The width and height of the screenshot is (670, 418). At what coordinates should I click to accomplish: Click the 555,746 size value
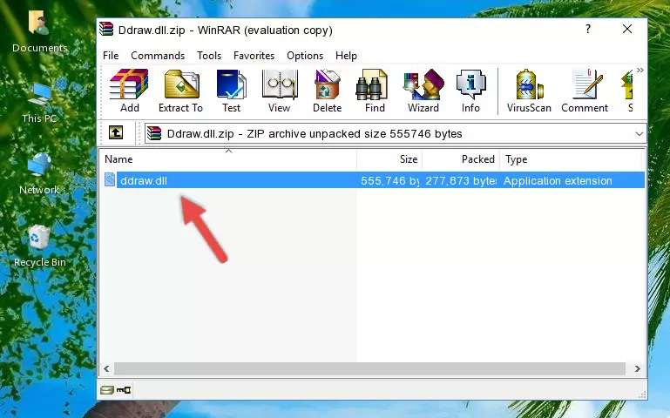pos(389,180)
